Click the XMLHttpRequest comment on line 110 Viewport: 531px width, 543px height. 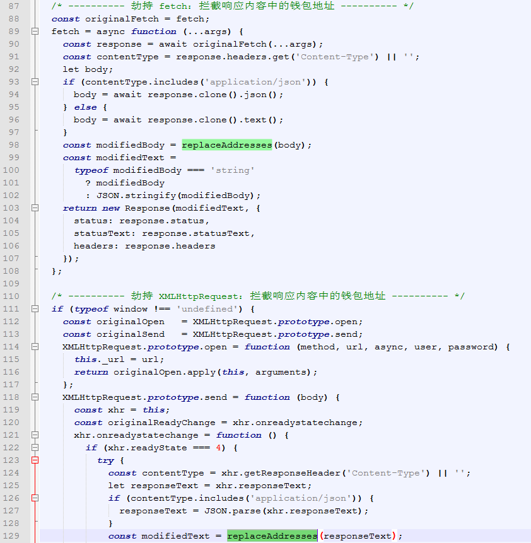pyautogui.click(x=258, y=296)
